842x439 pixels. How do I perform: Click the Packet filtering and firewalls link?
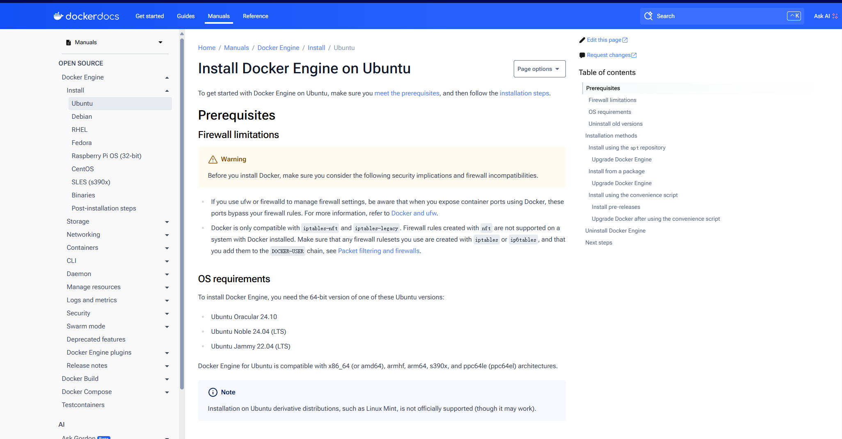pyautogui.click(x=378, y=251)
